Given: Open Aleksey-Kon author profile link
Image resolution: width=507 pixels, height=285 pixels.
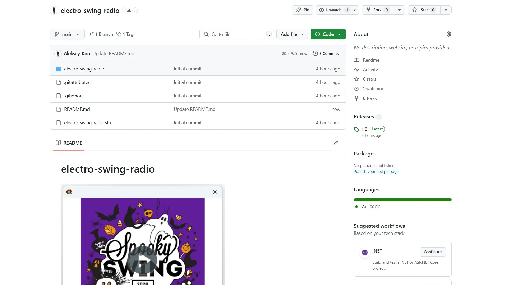Looking at the screenshot, I should click(x=77, y=53).
